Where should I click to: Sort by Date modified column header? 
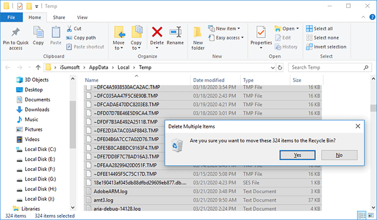click(215, 80)
